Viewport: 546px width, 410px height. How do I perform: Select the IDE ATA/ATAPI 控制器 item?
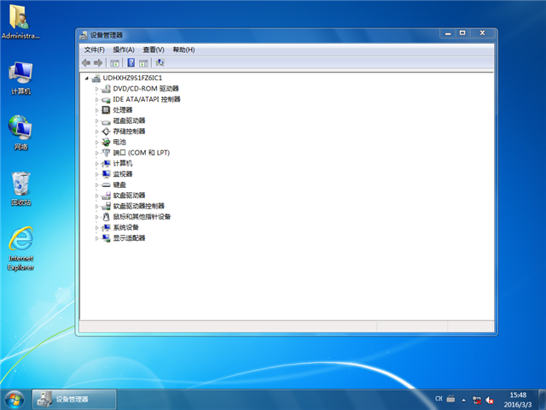click(146, 99)
